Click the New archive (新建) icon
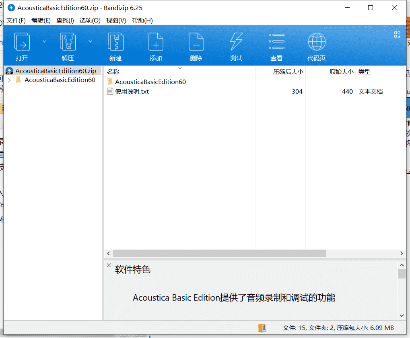 115,42
